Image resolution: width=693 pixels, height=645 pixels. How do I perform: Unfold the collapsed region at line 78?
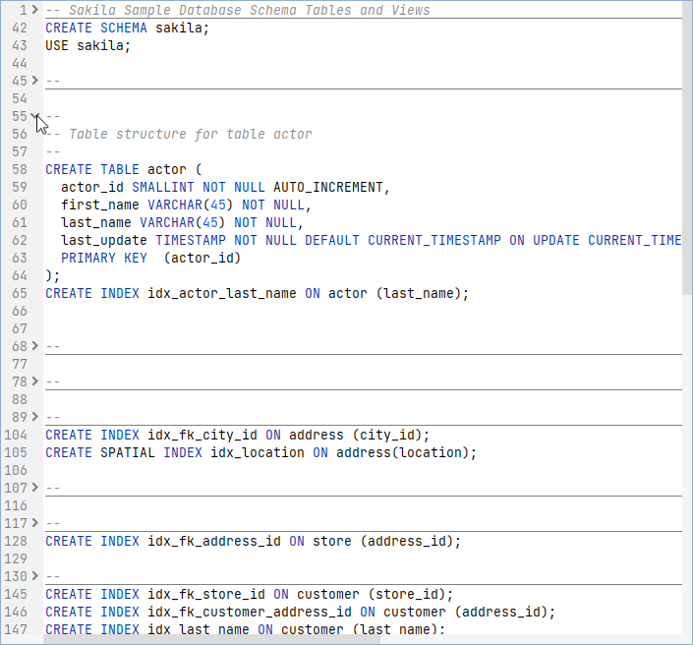click(x=35, y=381)
